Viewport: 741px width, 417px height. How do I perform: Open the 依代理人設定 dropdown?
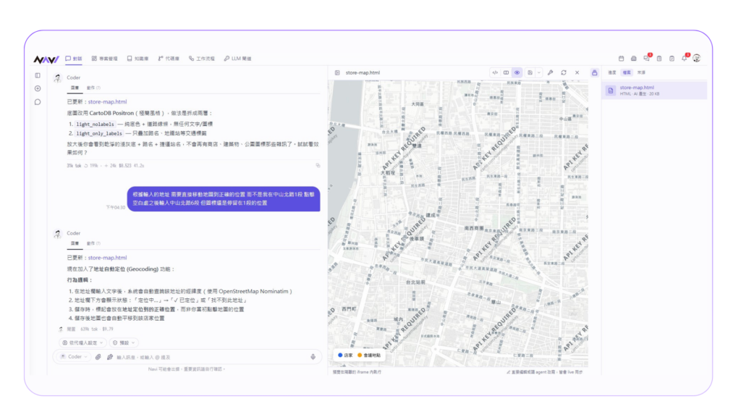pyautogui.click(x=82, y=342)
